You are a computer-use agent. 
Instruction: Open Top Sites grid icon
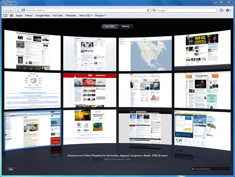coord(12,15)
